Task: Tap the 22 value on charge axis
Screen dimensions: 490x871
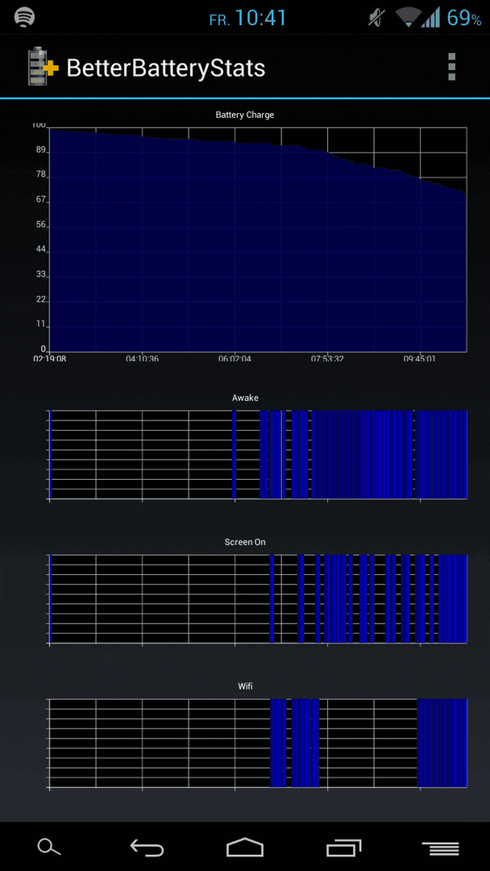Action: [x=39, y=300]
